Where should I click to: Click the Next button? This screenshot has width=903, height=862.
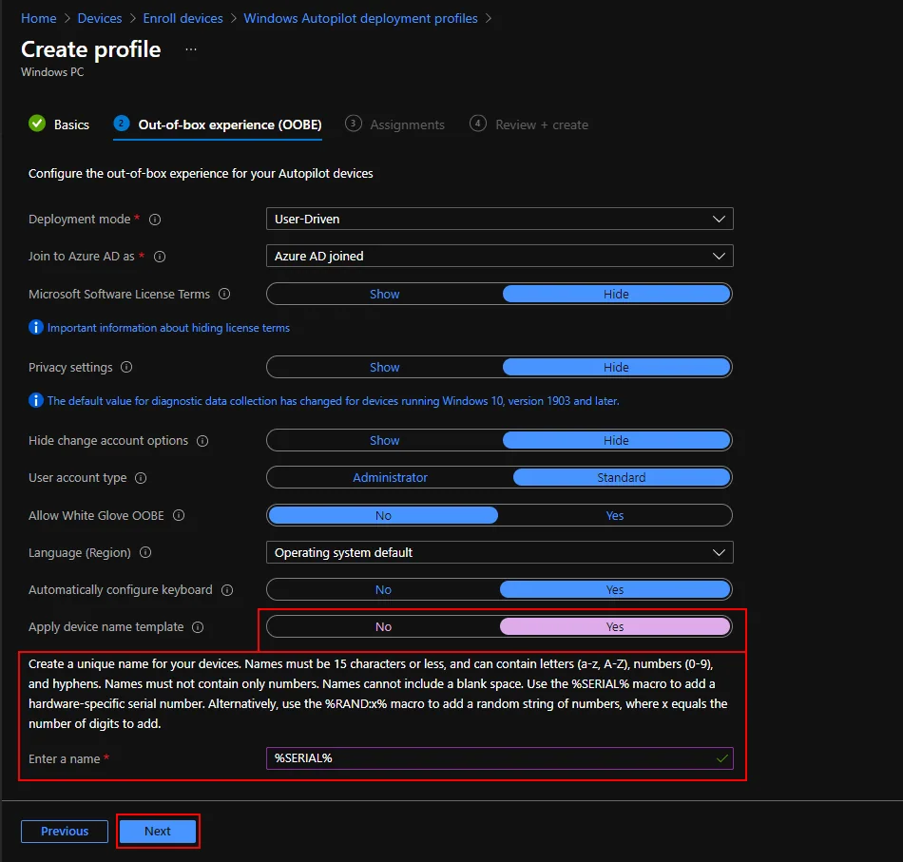[158, 832]
